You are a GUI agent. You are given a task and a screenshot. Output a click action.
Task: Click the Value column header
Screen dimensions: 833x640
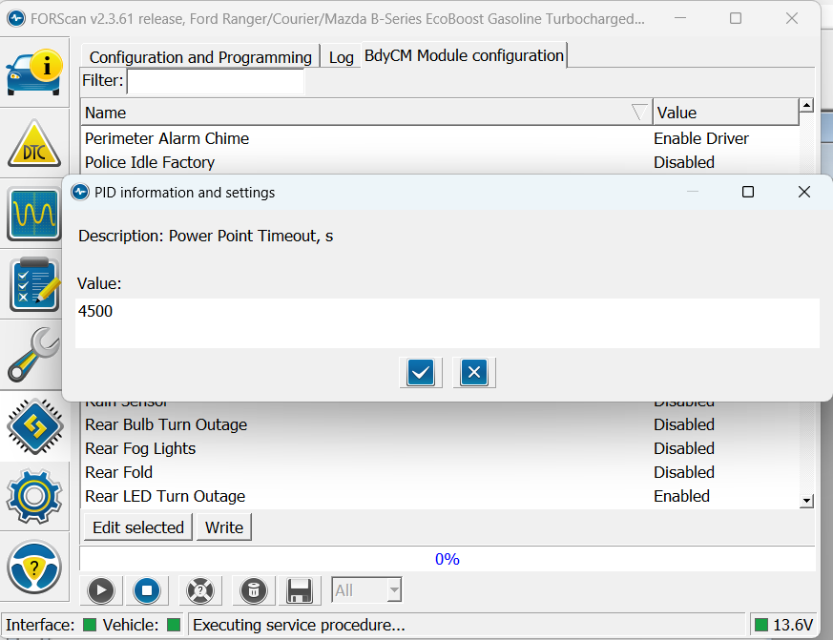(x=726, y=112)
